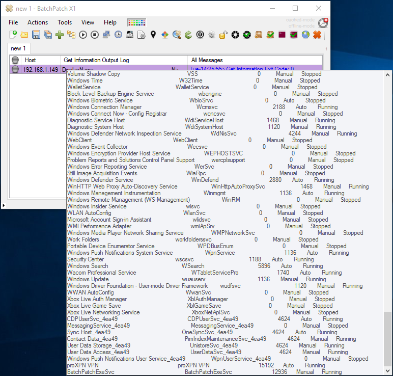Click the package box with green check icon
This screenshot has width=393, height=376.
click(x=270, y=35)
